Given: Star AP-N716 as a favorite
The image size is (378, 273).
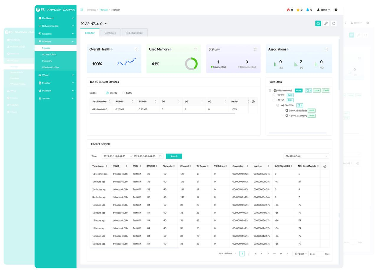Looking at the screenshot, I should [x=101, y=24].
